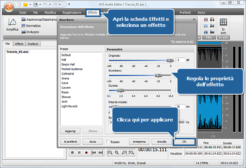Screen dimensions: 246x168
Task: Click the Durata slider handle
Action: click(121, 90)
